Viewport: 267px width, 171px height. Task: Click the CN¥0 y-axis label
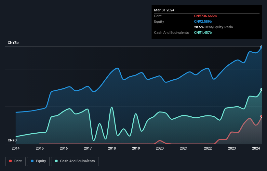click(x=12, y=140)
